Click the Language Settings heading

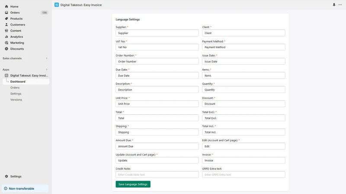coord(128,19)
